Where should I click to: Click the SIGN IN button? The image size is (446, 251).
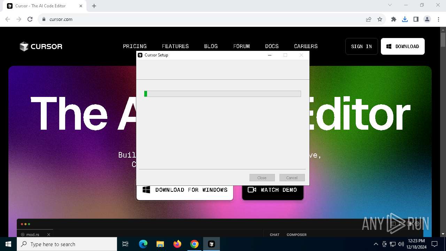coord(361,46)
